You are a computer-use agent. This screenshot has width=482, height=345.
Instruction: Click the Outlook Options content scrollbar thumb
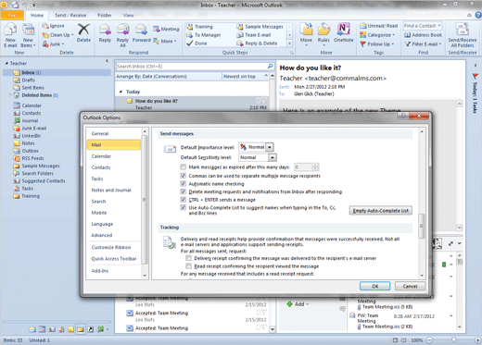pos(422,226)
